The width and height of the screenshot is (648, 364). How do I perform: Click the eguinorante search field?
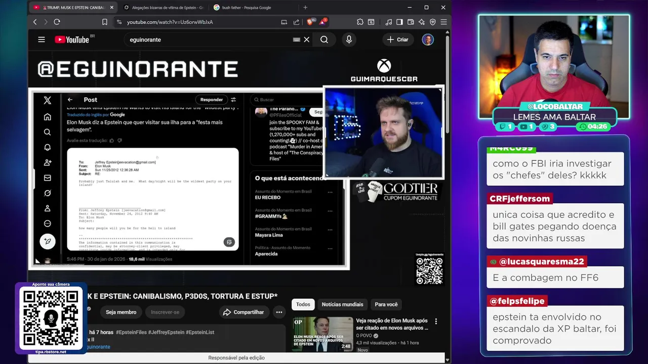[208, 39]
